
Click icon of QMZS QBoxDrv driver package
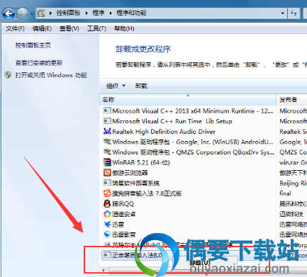pyautogui.click(x=107, y=152)
